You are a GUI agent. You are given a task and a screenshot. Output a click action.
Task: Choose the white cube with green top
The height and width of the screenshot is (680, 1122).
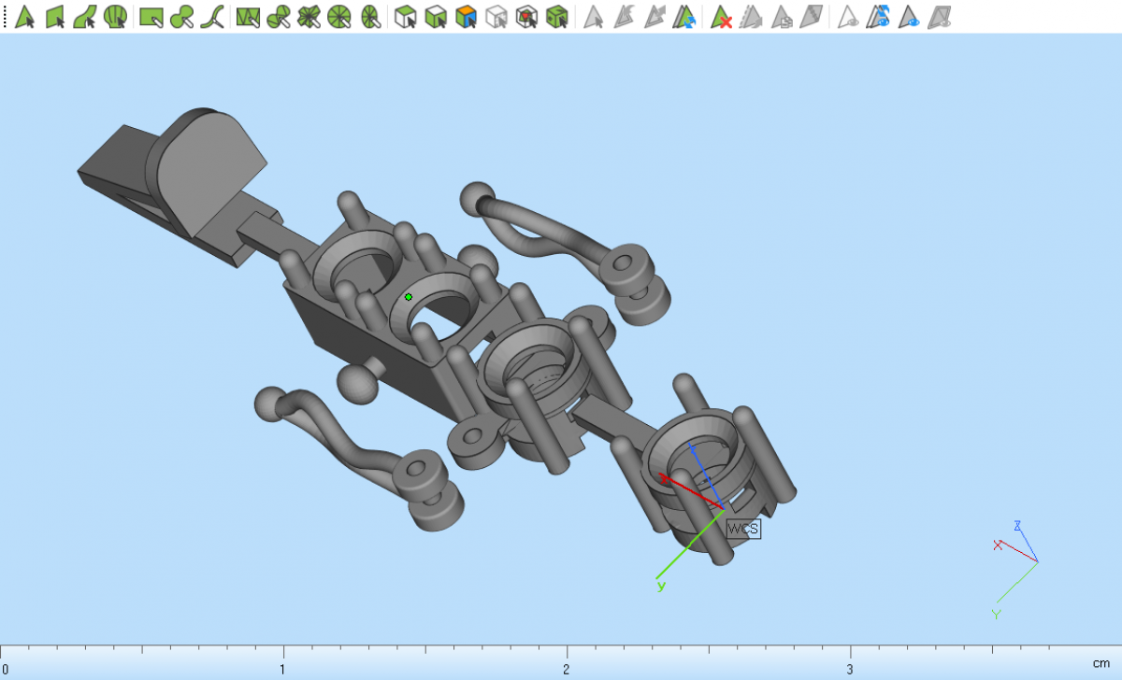(x=405, y=17)
